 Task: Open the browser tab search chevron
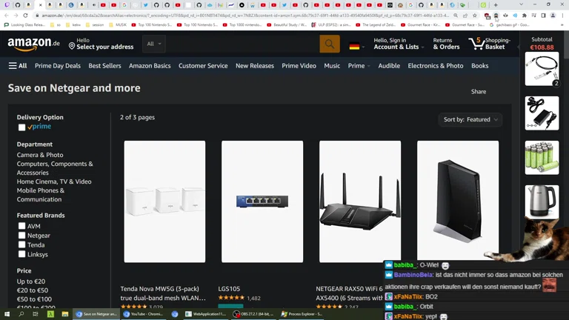coord(521,4)
